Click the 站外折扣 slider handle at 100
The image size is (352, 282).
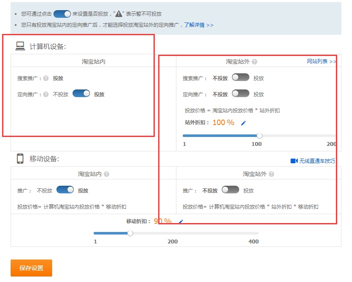click(x=259, y=135)
